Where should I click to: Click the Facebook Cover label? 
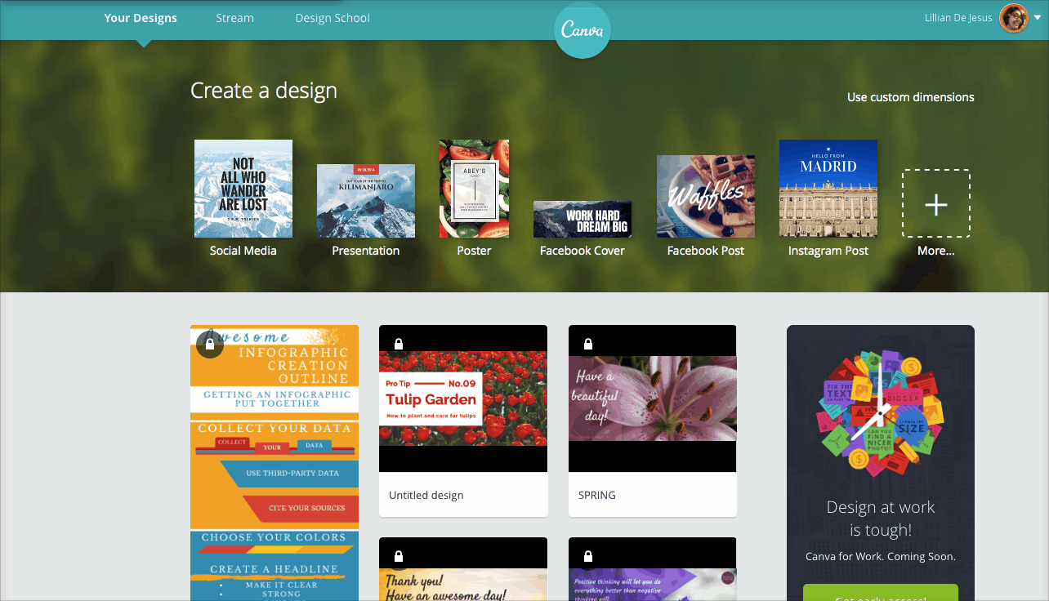coord(583,251)
